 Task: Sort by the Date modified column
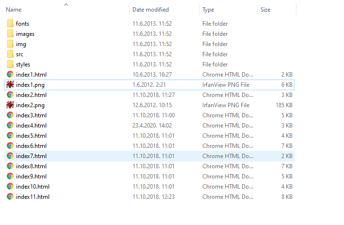(x=150, y=10)
